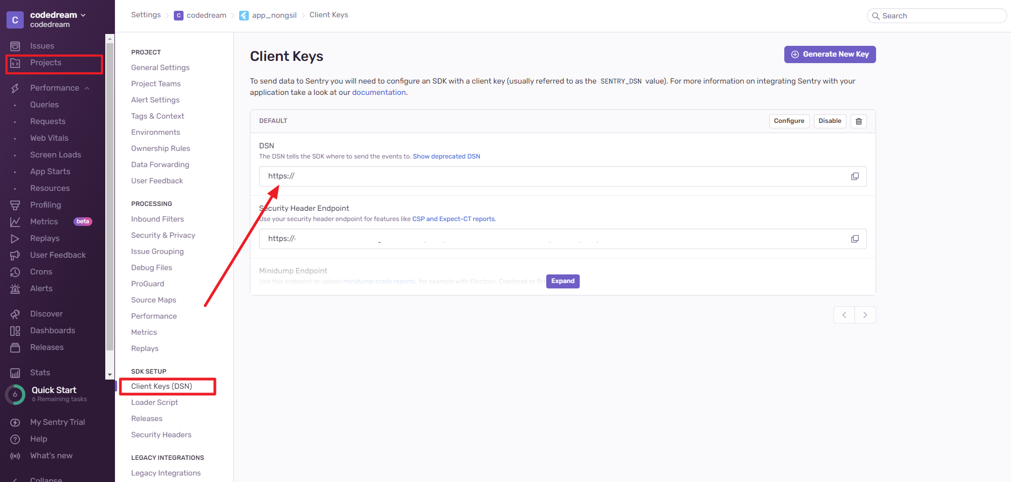
Task: Open Security & Privacy settings
Action: (x=163, y=235)
